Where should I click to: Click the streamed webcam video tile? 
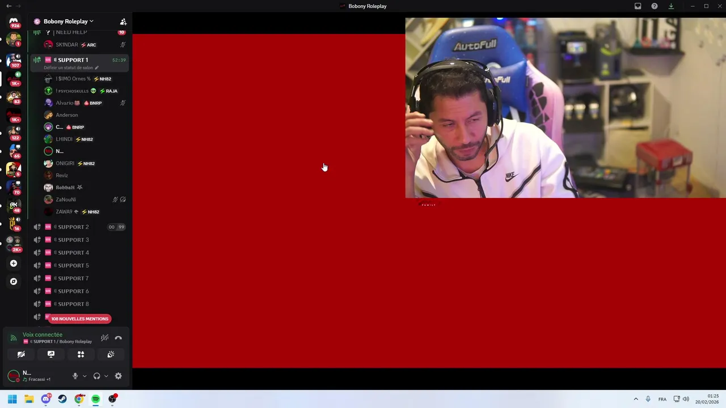coord(565,108)
